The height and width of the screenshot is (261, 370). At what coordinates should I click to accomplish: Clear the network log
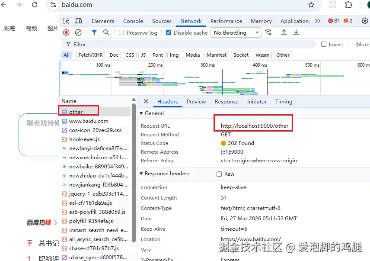click(78, 32)
